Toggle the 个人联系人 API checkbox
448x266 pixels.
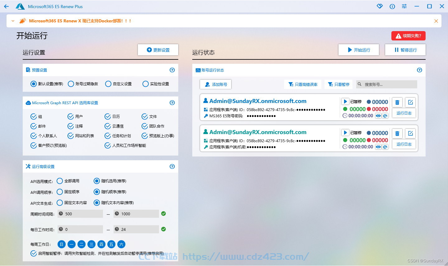coord(34,136)
